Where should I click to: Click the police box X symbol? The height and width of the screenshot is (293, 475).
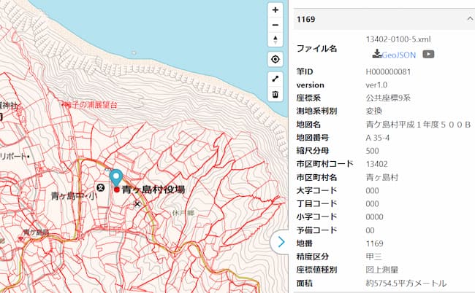[x=137, y=205]
